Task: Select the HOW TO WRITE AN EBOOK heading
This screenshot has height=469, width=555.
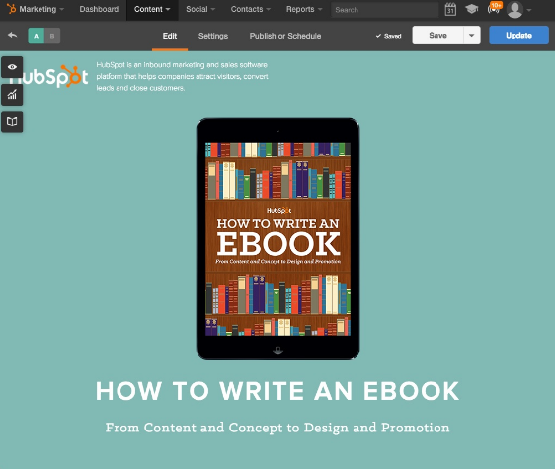Action: (x=277, y=391)
